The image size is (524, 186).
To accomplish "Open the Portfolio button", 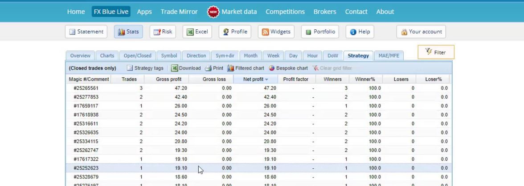I will (x=320, y=32).
